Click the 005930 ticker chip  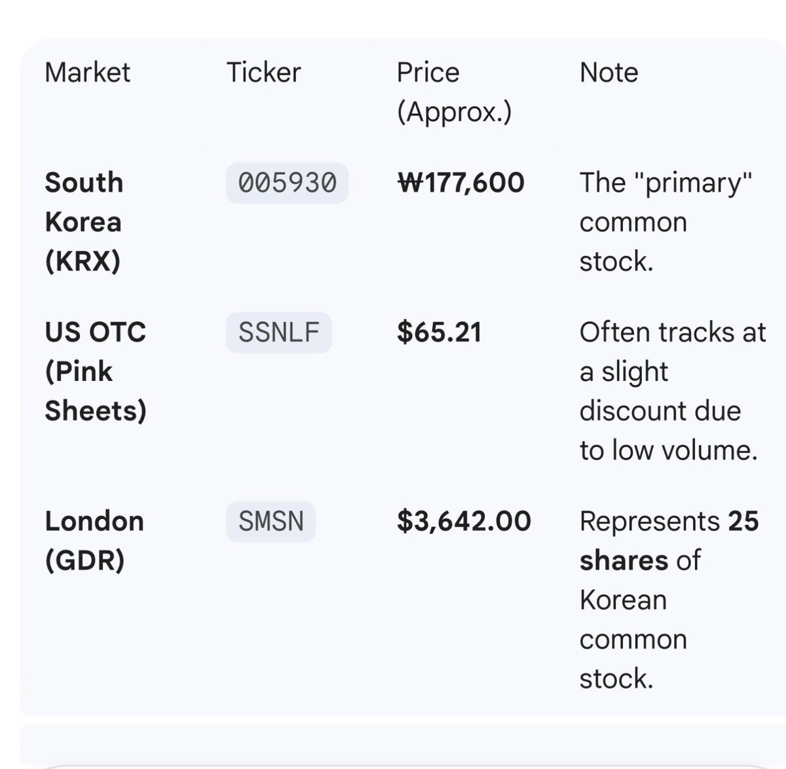coord(287,183)
